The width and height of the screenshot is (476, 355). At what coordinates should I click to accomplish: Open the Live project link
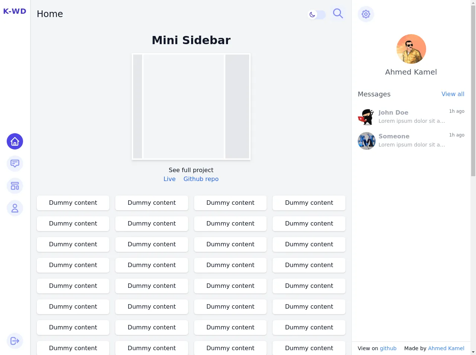click(170, 179)
